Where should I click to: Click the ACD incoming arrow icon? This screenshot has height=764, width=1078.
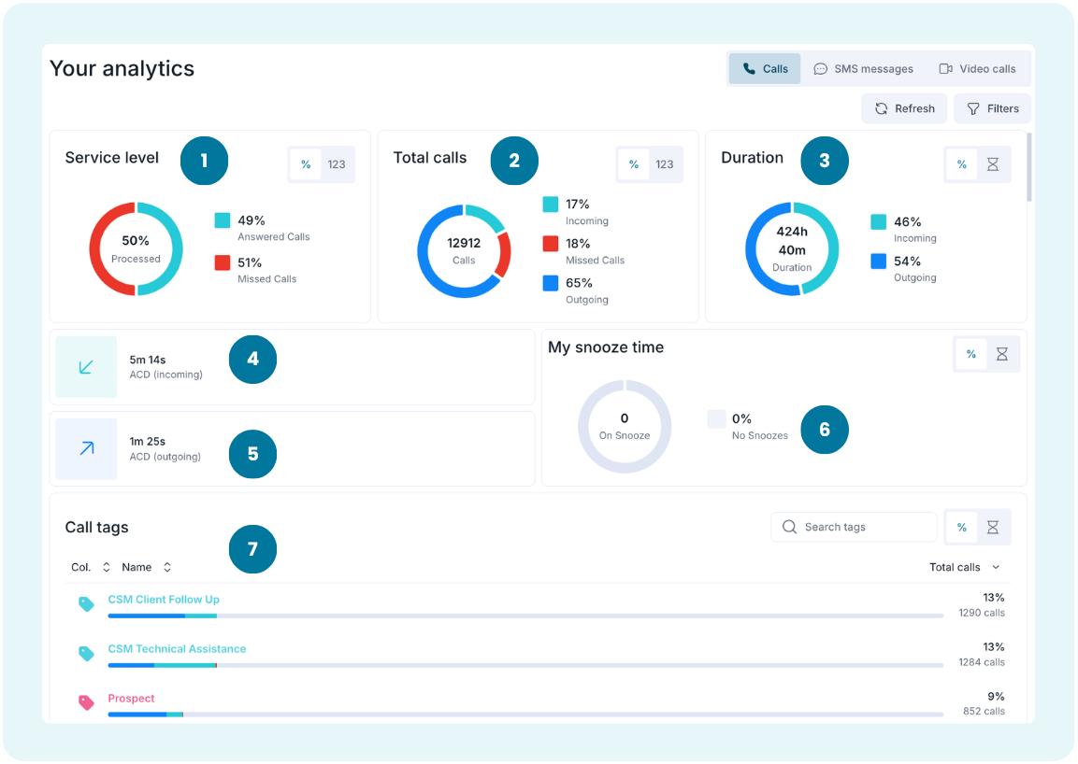click(86, 367)
